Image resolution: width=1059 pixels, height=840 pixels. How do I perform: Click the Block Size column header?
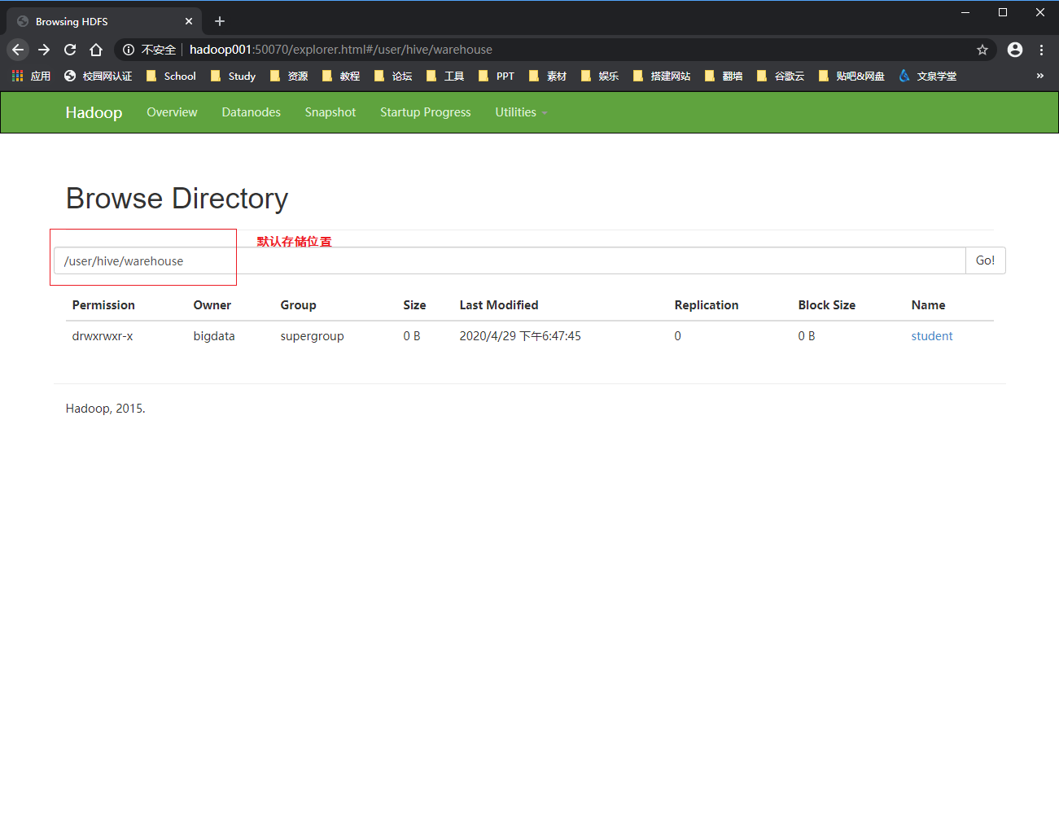[x=827, y=305]
